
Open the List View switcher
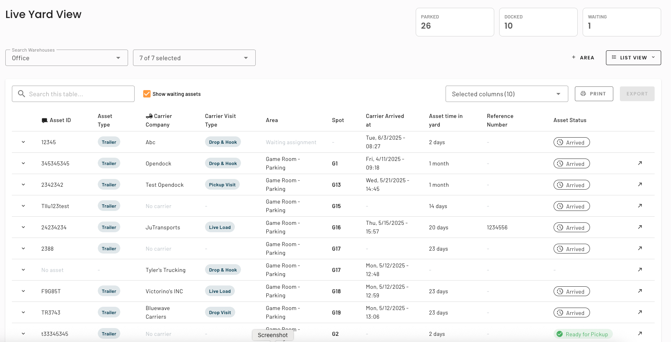[x=633, y=58]
